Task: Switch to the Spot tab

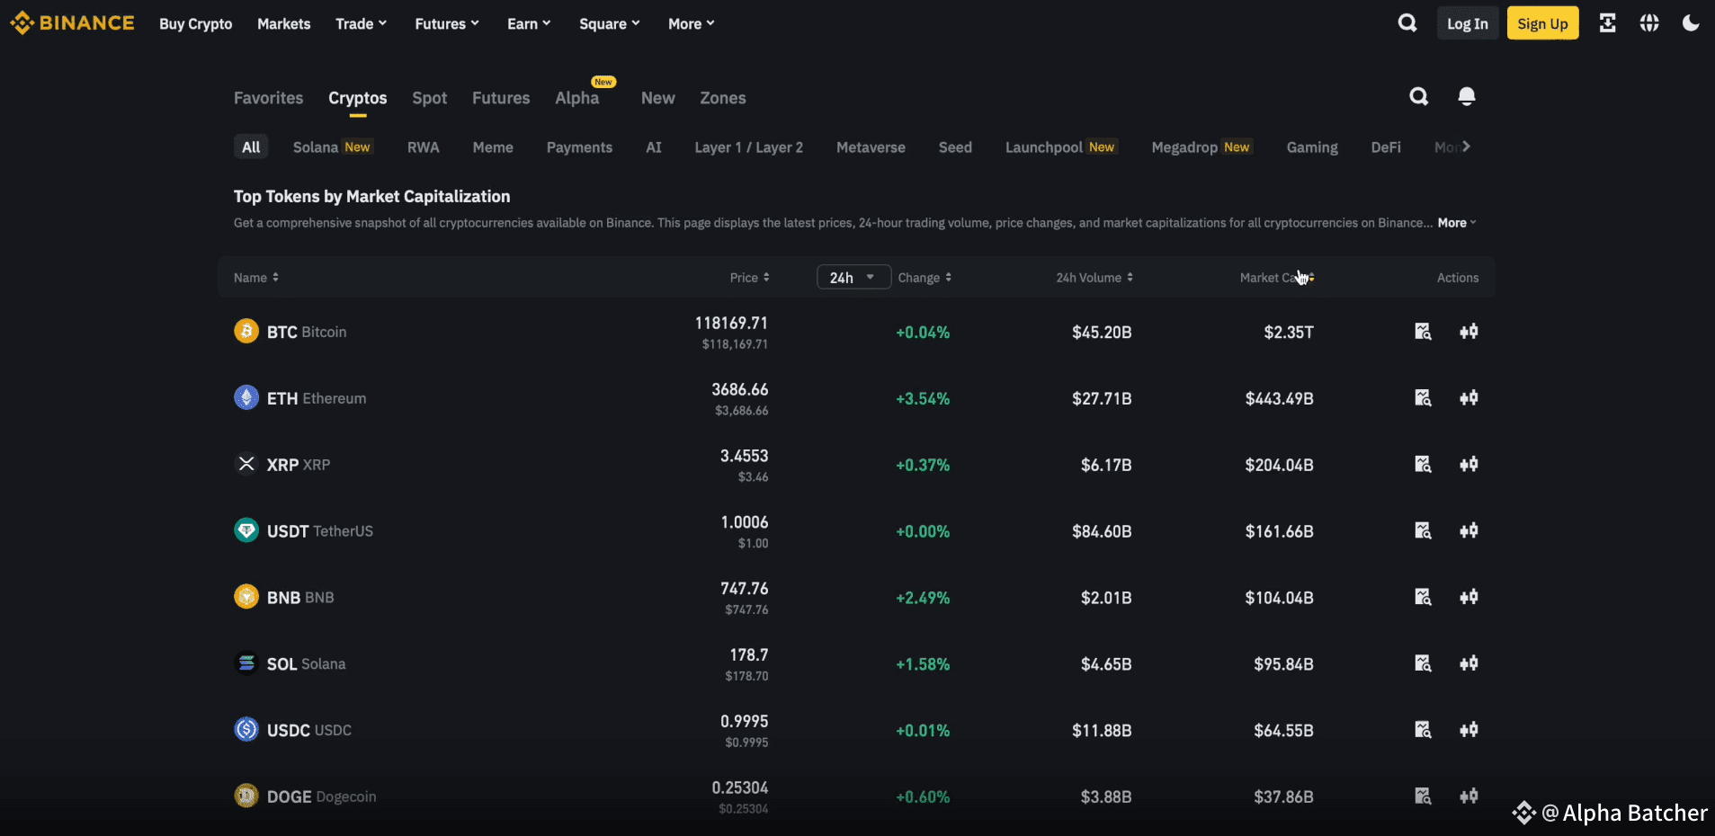Action: point(429,98)
